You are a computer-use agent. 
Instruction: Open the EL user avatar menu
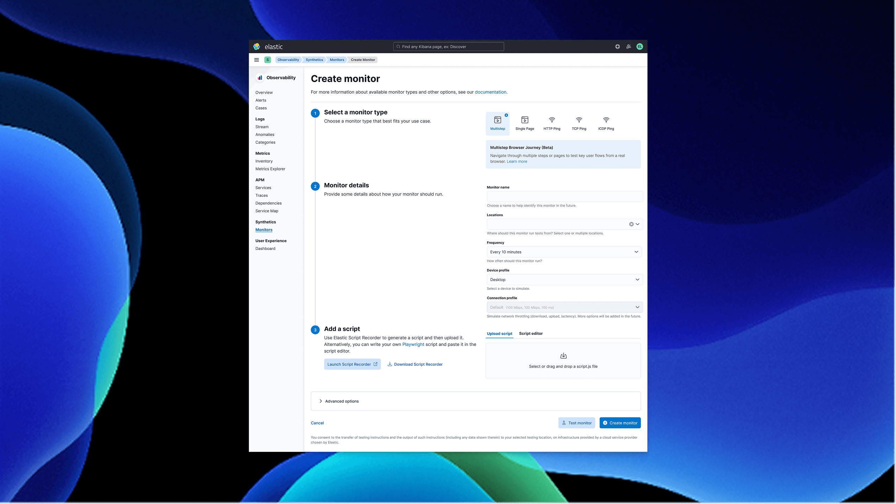[640, 46]
